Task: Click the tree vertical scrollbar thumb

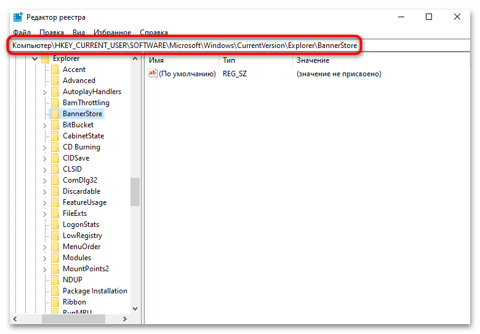Action: point(135,192)
